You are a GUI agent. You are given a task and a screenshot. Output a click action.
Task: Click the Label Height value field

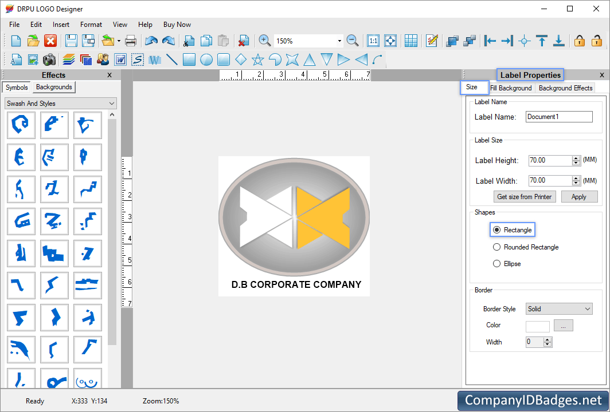click(x=550, y=160)
